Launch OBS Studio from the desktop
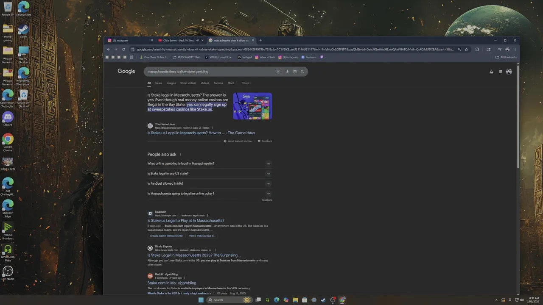 click(x=8, y=273)
